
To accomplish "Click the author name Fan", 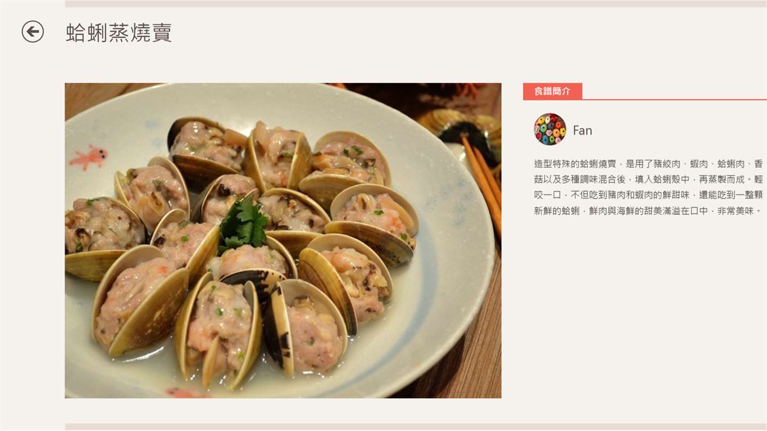I will [582, 130].
